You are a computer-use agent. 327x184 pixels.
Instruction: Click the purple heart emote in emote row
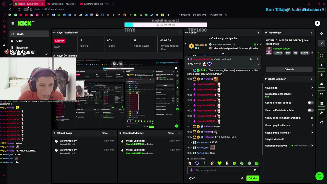(x=197, y=163)
